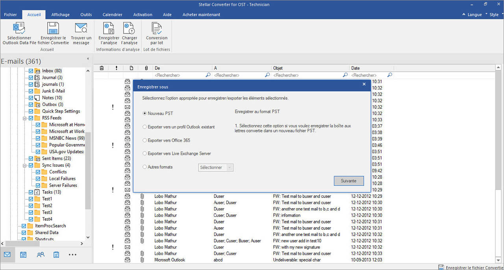The image size is (504, 270).
Task: Click Sélectionner Outlook Data File icon
Action: (19, 28)
